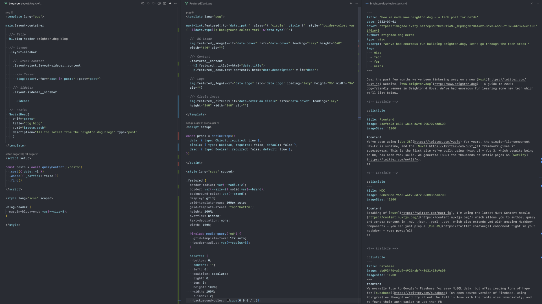Switch to the brighton-dog-tech-stack.md tab
This screenshot has width=542, height=304.
tap(388, 3)
